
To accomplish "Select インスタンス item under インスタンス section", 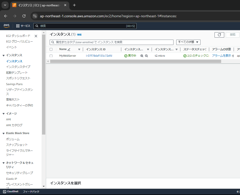I will pos(14,61).
